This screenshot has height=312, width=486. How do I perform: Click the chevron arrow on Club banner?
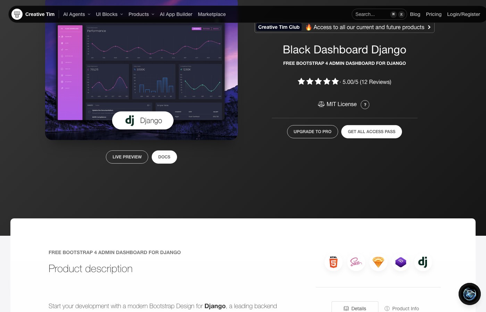429,27
